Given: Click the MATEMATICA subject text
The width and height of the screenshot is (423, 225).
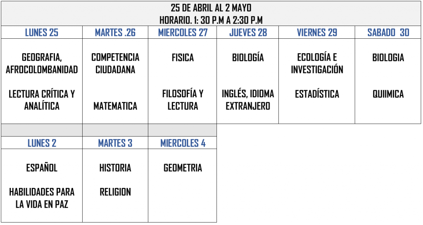Looking at the screenshot, I should click(115, 106).
